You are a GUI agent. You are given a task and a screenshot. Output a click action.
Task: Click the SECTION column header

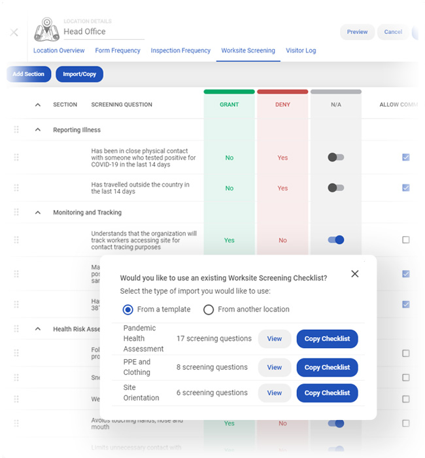[65, 105]
